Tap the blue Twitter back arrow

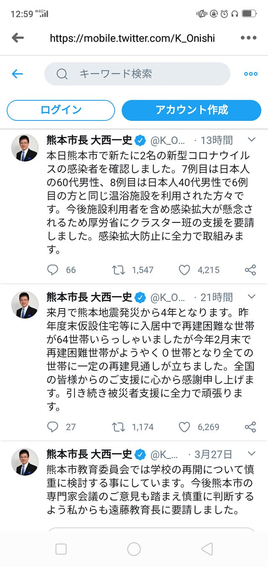coord(17,74)
